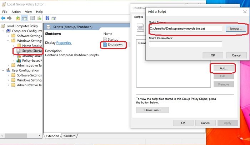Click the horizontal scrollbar right arrow in tree pane

[39, 135]
